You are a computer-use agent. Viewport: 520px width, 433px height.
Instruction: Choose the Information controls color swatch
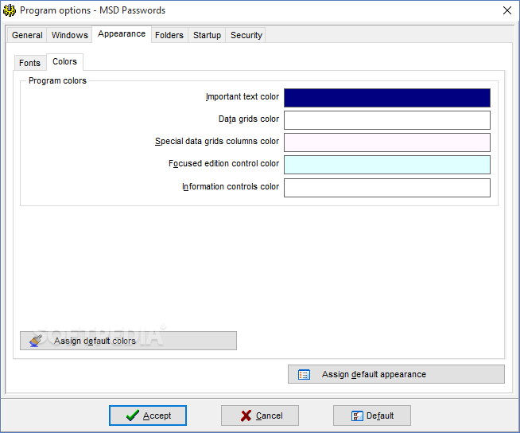pyautogui.click(x=387, y=188)
